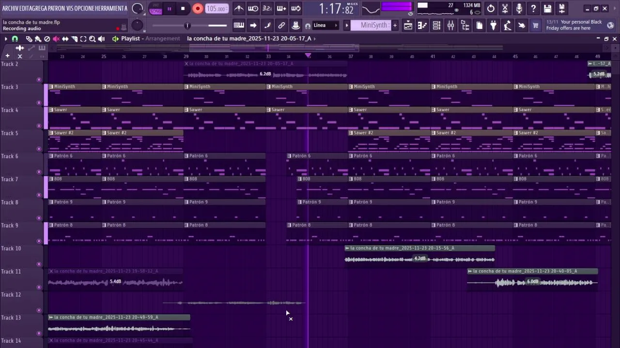Image resolution: width=620 pixels, height=348 pixels.
Task: Open clip menu of Track 13 audio clip
Action: (51, 317)
